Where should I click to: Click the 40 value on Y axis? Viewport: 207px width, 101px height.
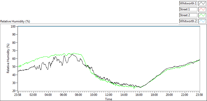[14, 75]
